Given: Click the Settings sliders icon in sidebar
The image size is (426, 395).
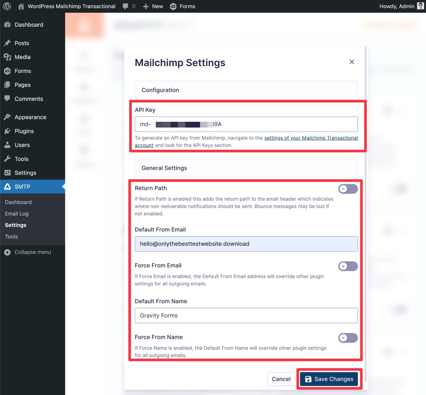Looking at the screenshot, I should point(7,173).
